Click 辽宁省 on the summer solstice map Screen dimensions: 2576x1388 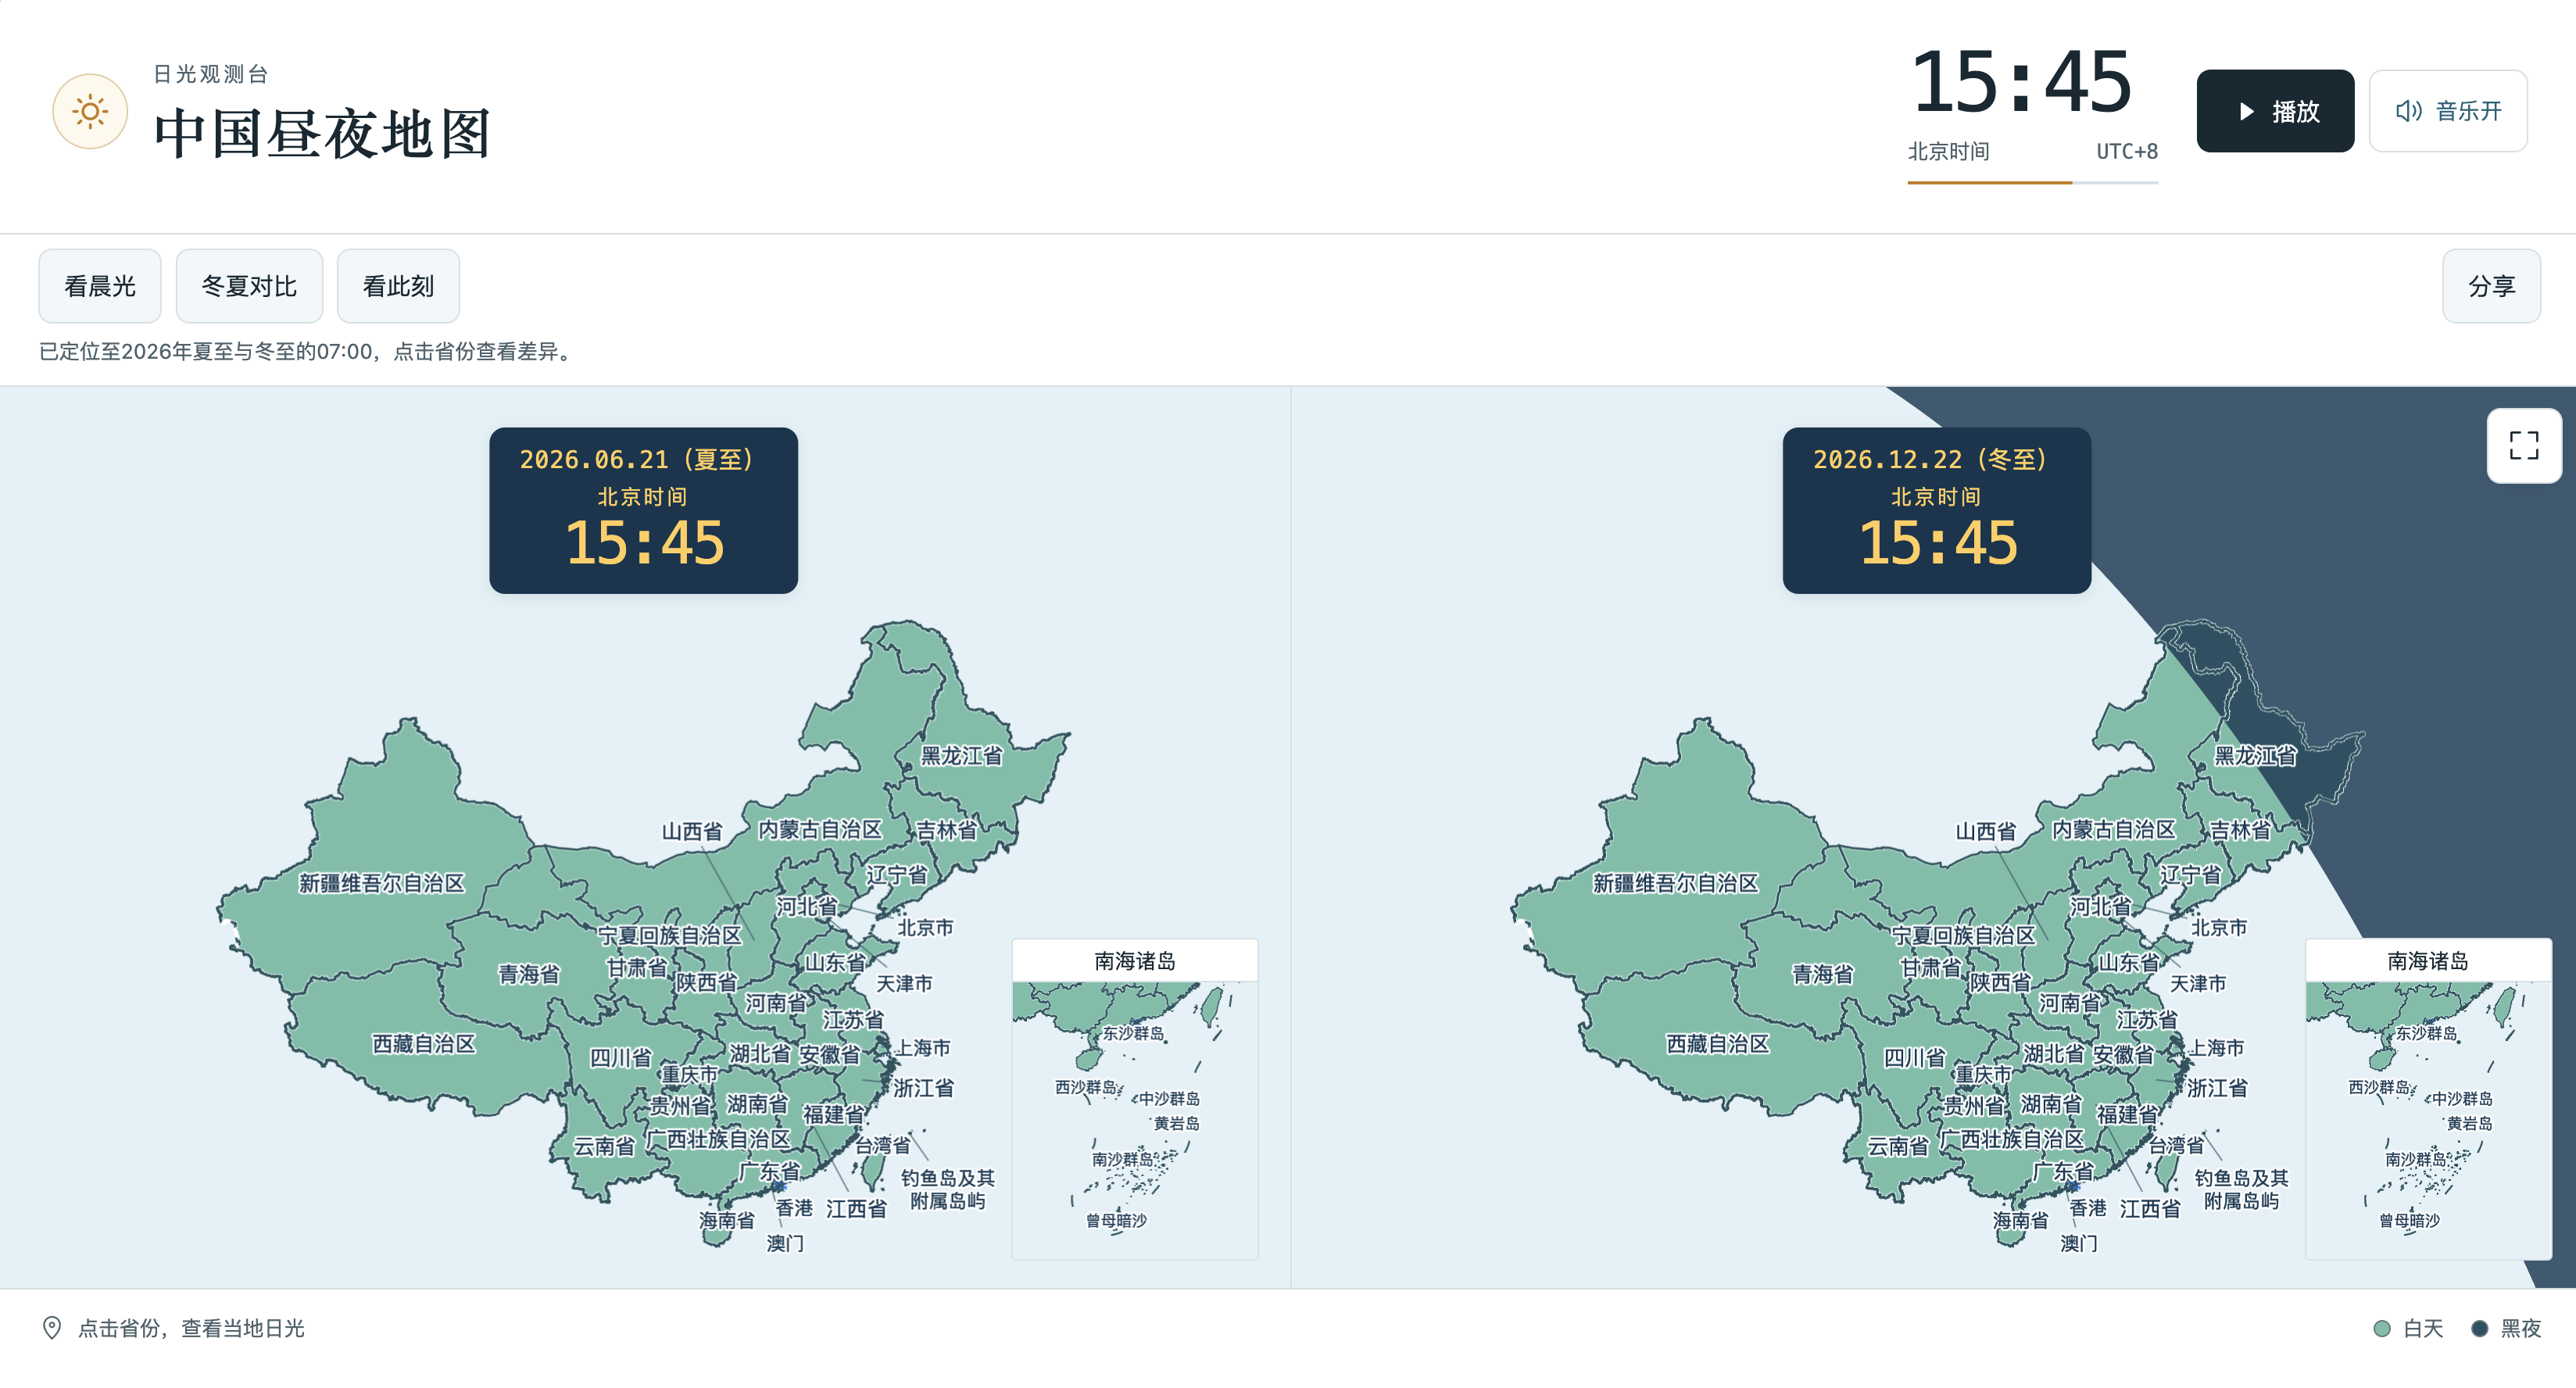click(896, 875)
